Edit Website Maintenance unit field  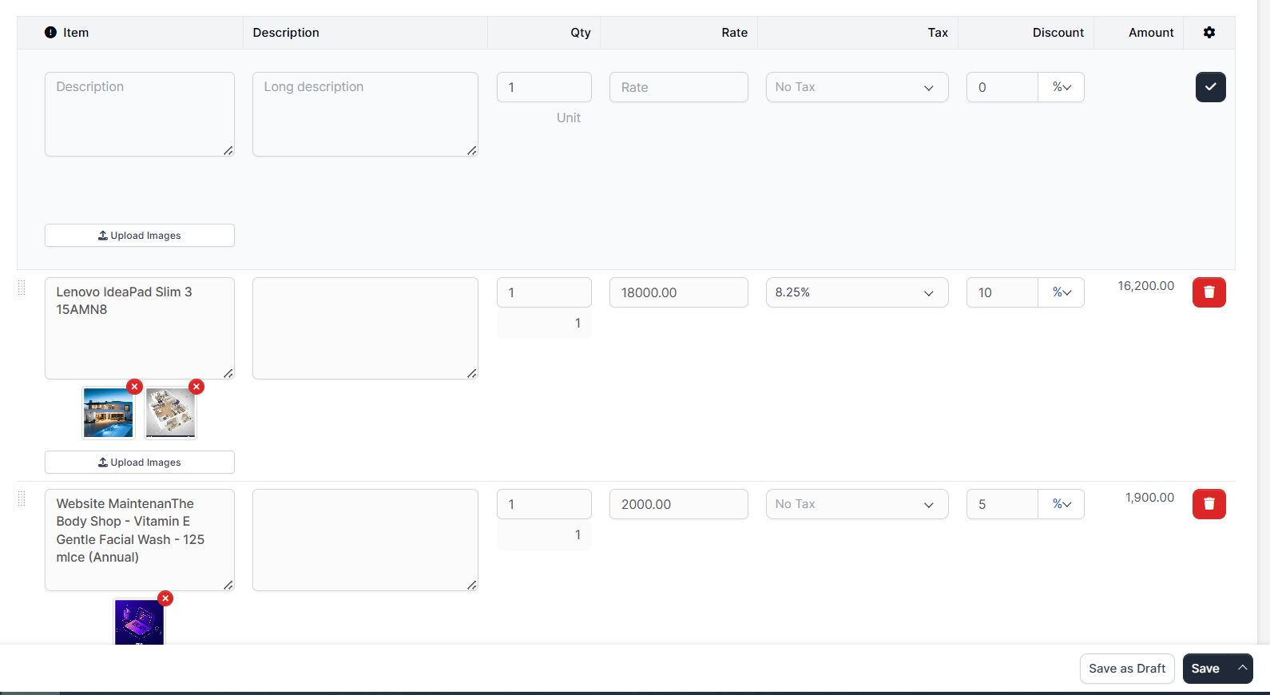coord(544,535)
